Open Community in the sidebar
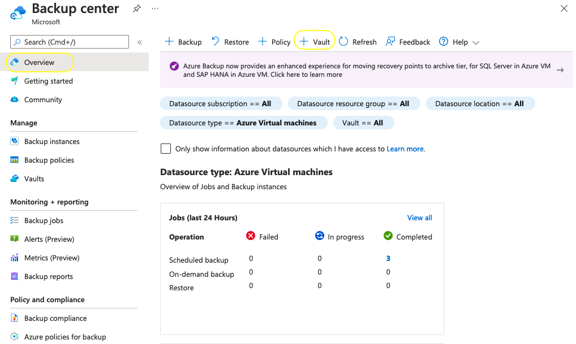The width and height of the screenshot is (576, 344). click(x=43, y=100)
